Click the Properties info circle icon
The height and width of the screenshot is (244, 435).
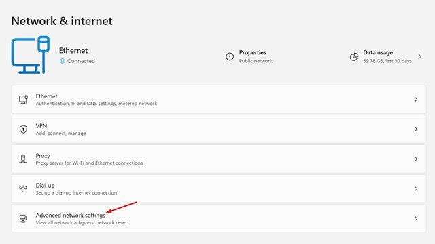click(x=230, y=56)
